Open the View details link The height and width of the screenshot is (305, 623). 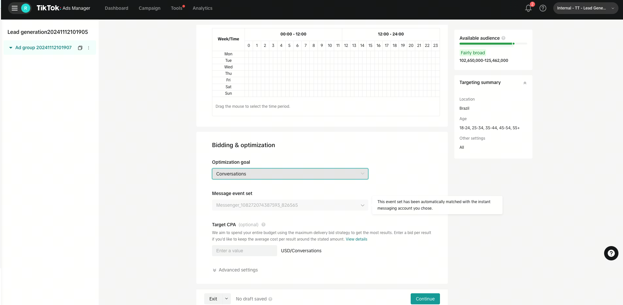click(357, 239)
